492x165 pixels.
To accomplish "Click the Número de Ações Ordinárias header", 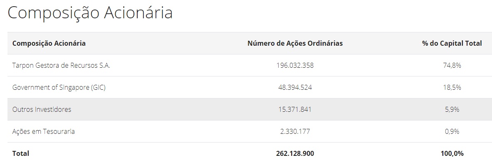I will pos(295,43).
